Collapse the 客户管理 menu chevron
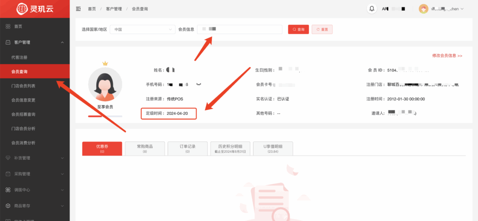 [x=63, y=43]
